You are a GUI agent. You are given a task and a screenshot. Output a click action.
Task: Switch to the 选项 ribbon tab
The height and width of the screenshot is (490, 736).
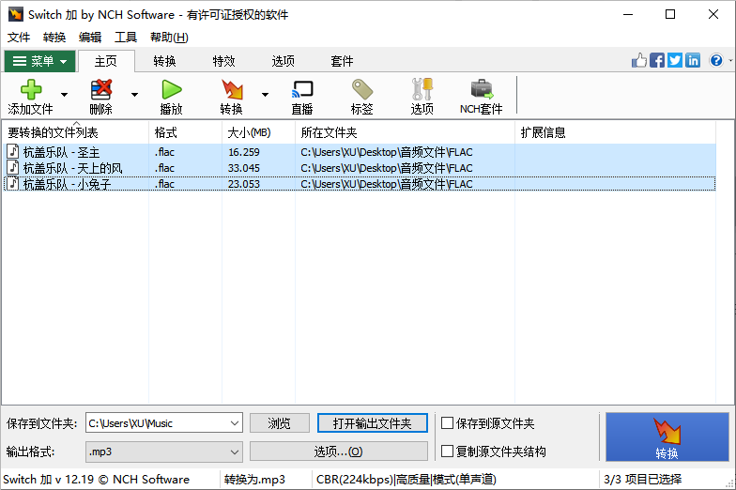[x=284, y=61]
